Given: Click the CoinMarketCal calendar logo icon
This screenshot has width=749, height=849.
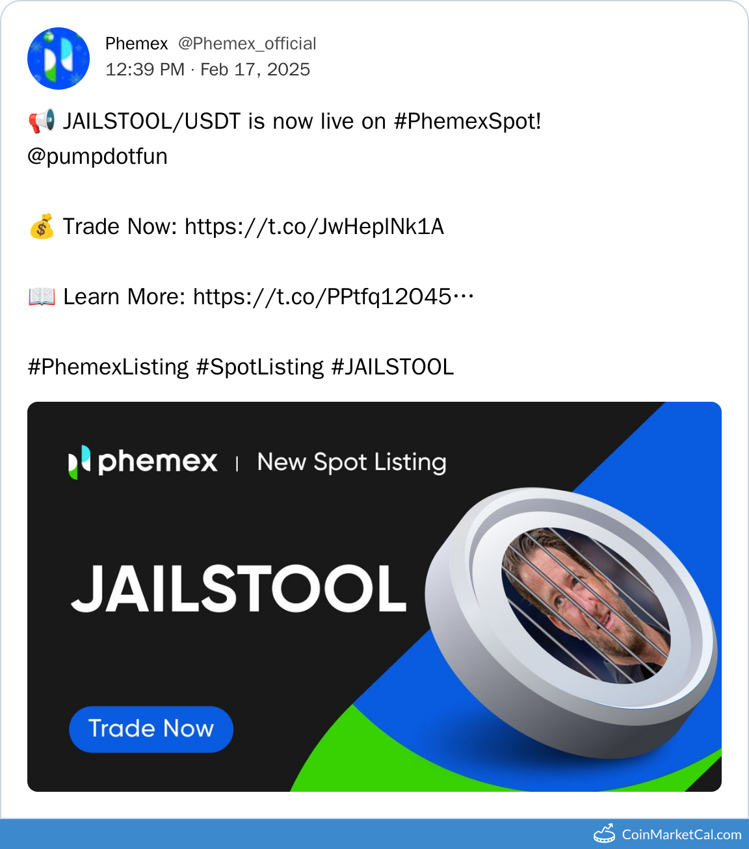Looking at the screenshot, I should coord(604,834).
